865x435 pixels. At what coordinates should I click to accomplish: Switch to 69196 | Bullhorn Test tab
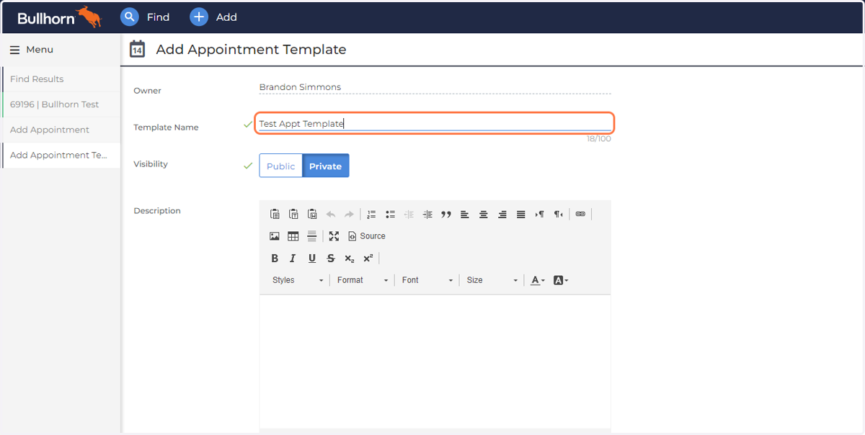click(61, 104)
